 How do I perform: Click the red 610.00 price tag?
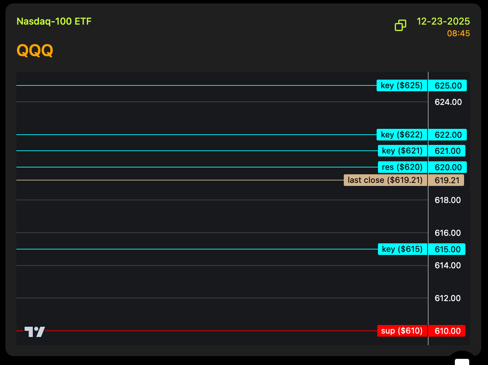click(x=447, y=331)
